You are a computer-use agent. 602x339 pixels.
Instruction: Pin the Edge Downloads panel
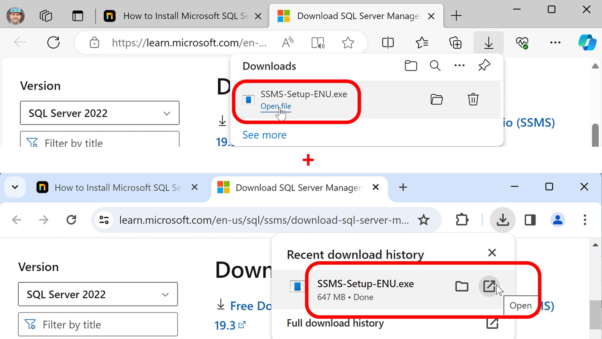point(484,65)
